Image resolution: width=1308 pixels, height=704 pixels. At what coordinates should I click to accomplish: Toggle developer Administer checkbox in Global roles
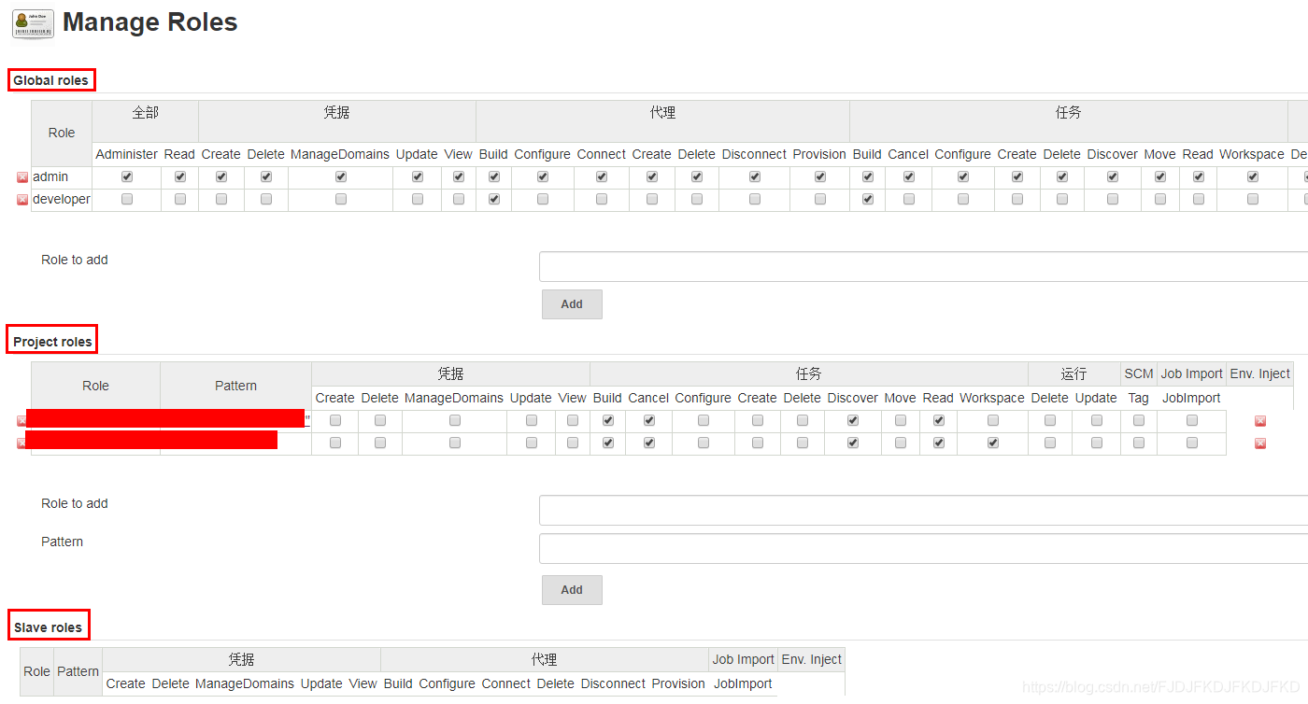pyautogui.click(x=127, y=199)
